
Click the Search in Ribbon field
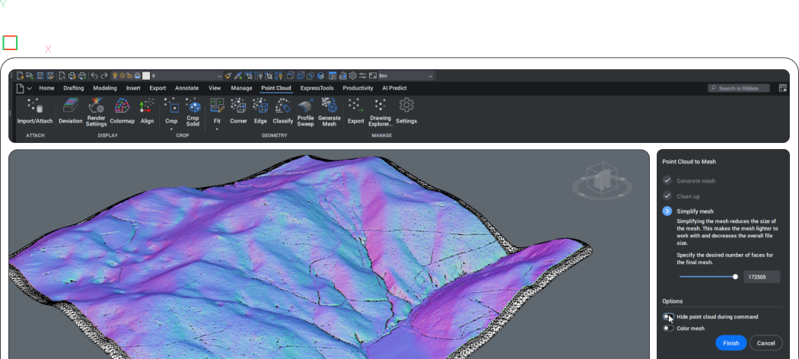(x=739, y=88)
